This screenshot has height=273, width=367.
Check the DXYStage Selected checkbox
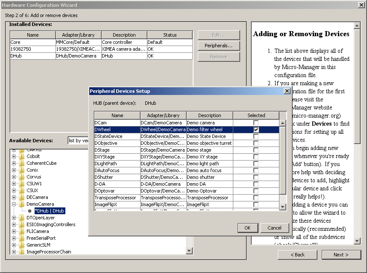256,157
